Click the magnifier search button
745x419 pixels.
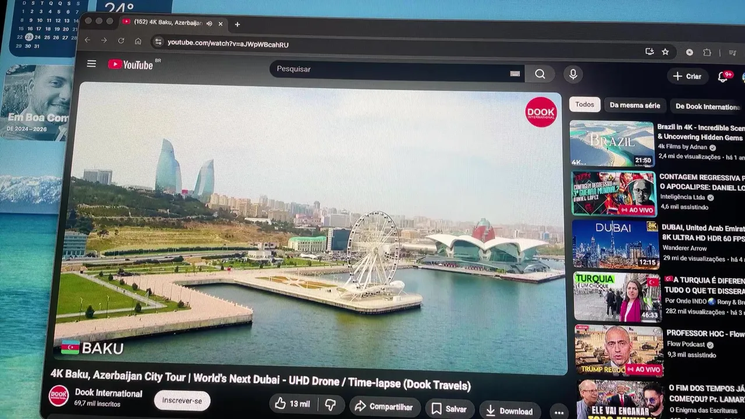[540, 74]
